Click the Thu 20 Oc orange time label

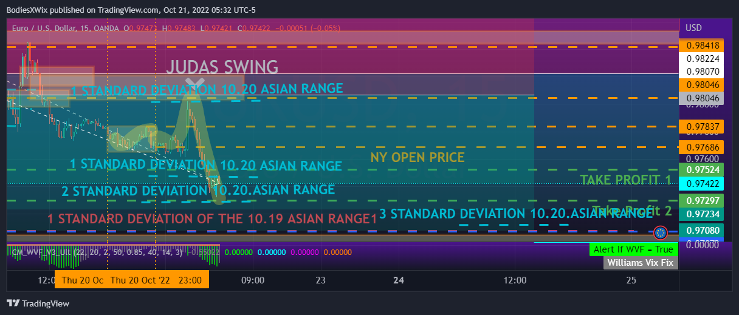click(x=83, y=280)
